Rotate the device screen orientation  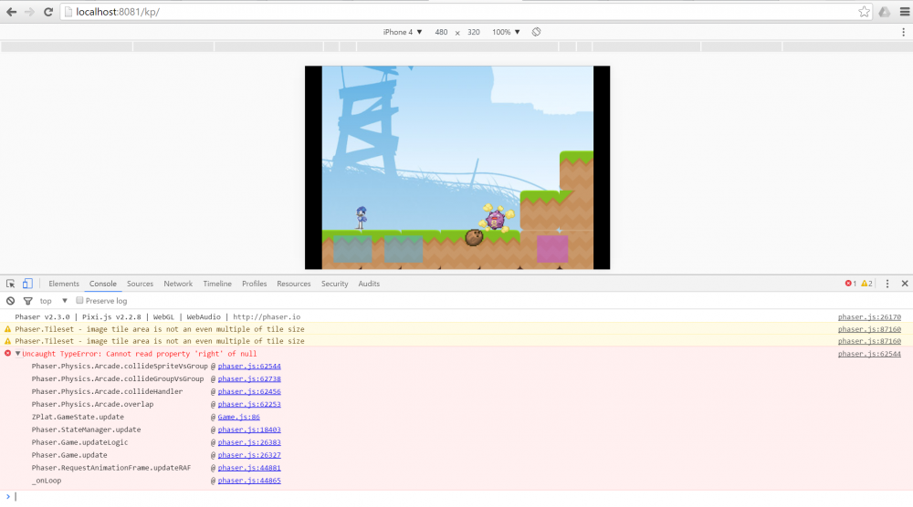[536, 32]
